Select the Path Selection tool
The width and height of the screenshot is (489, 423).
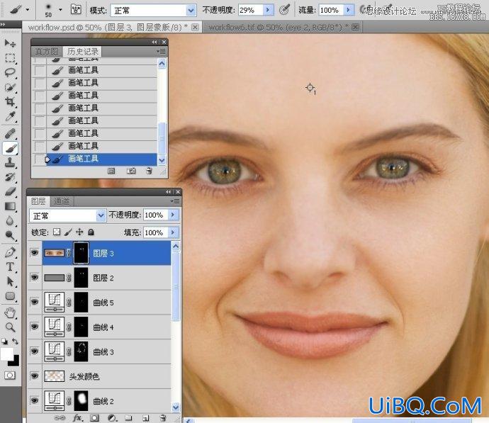click(10, 281)
